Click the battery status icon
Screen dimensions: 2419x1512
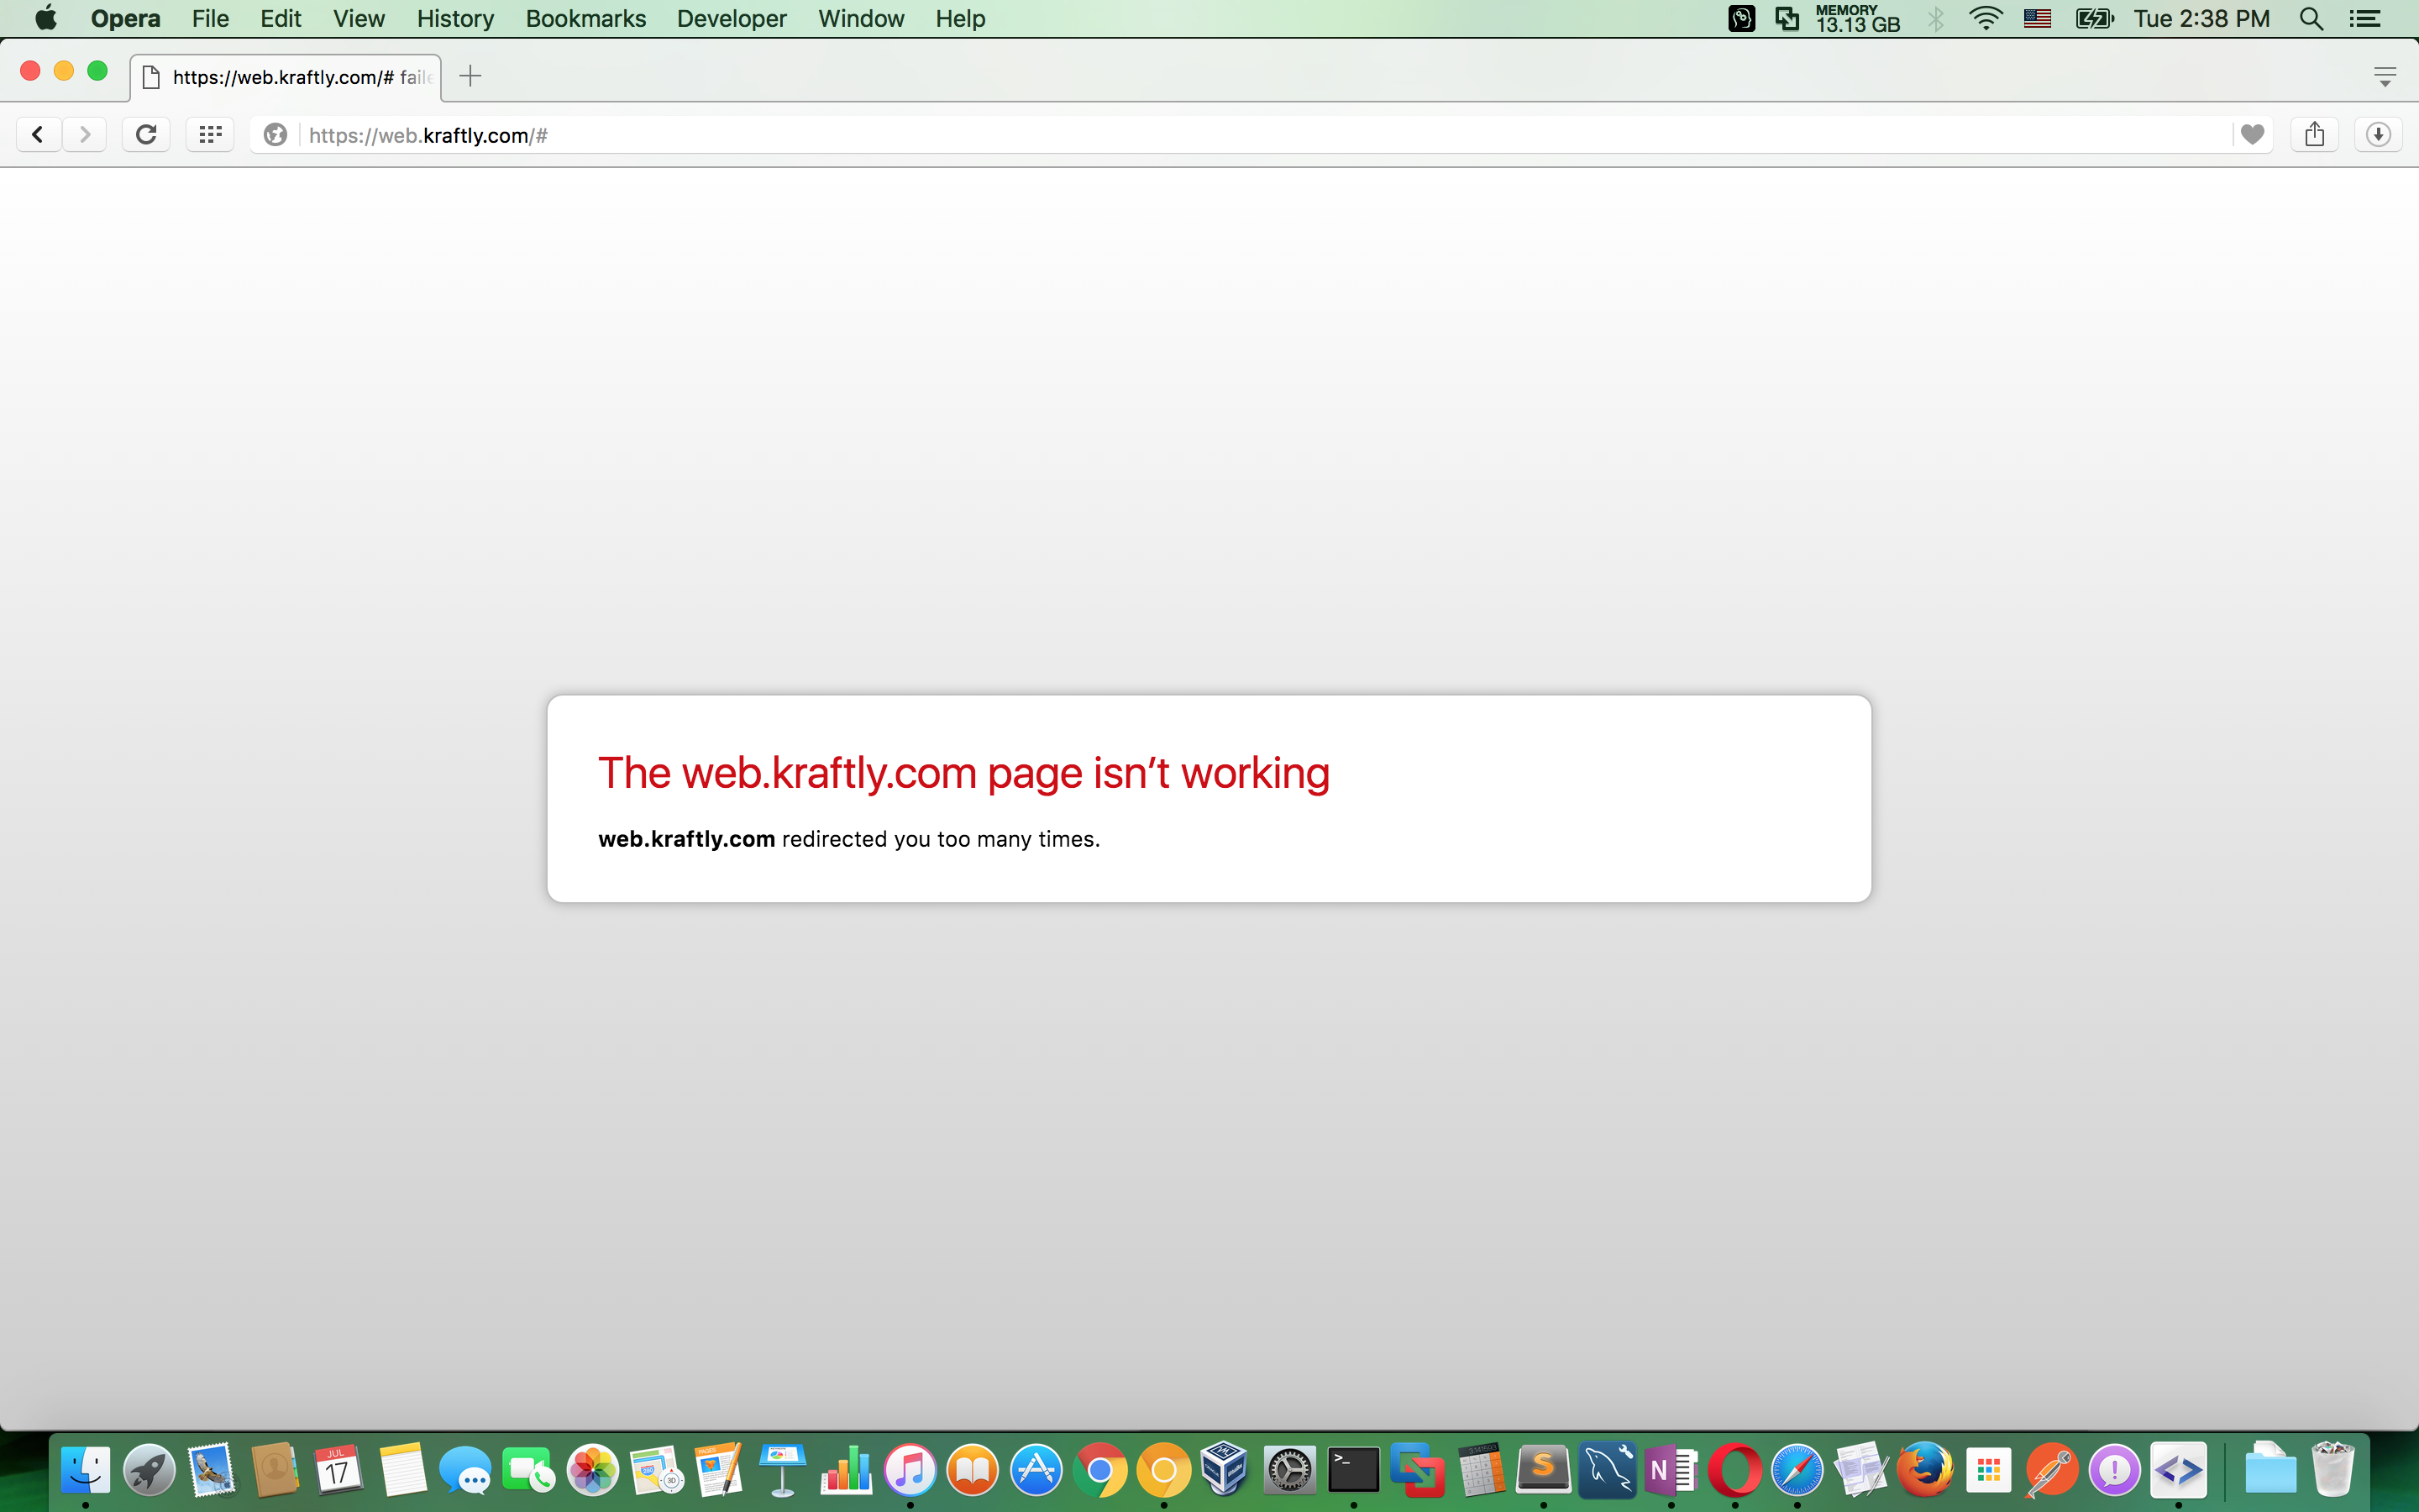tap(2095, 19)
